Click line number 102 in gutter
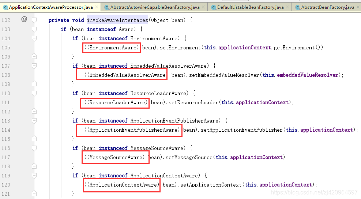This screenshot has width=361, height=199. (x=6, y=20)
